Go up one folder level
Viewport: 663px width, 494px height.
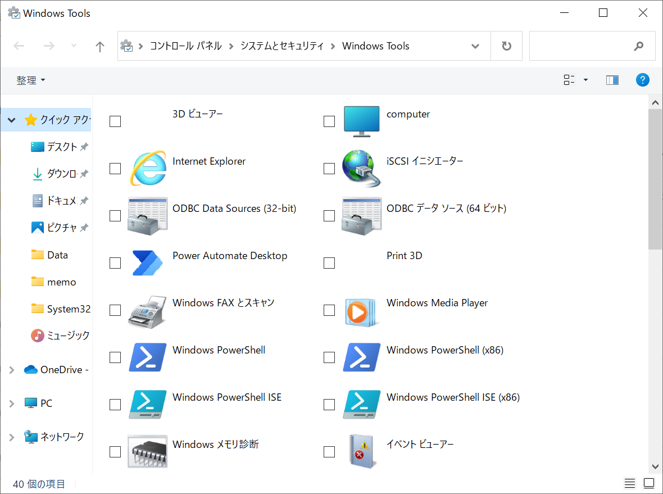pos(100,46)
